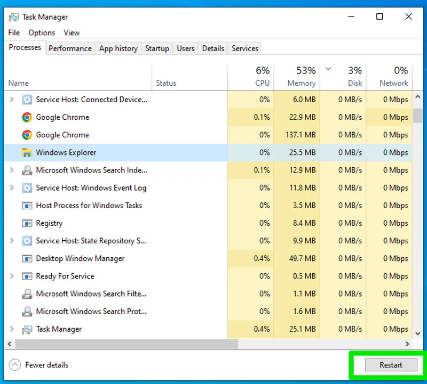Viewport: 427px width, 384px height.
Task: Open the Startup tab
Action: point(157,48)
